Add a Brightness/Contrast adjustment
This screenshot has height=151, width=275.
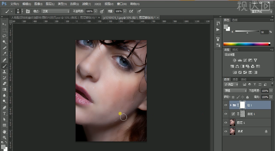tap(235, 60)
